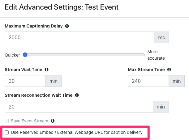
Task: Click info icon next to Save Event Stream
Action: click(53, 121)
